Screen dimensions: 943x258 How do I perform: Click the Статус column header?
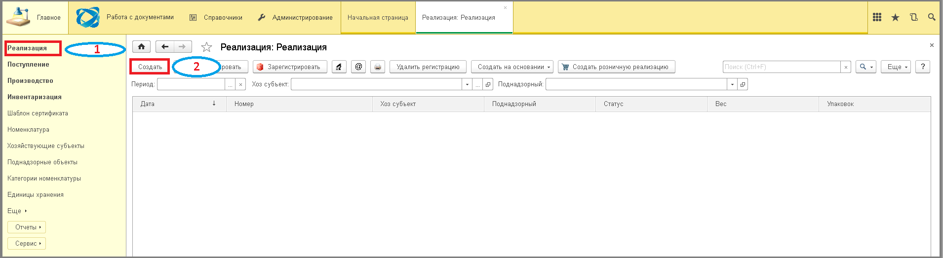(x=651, y=104)
